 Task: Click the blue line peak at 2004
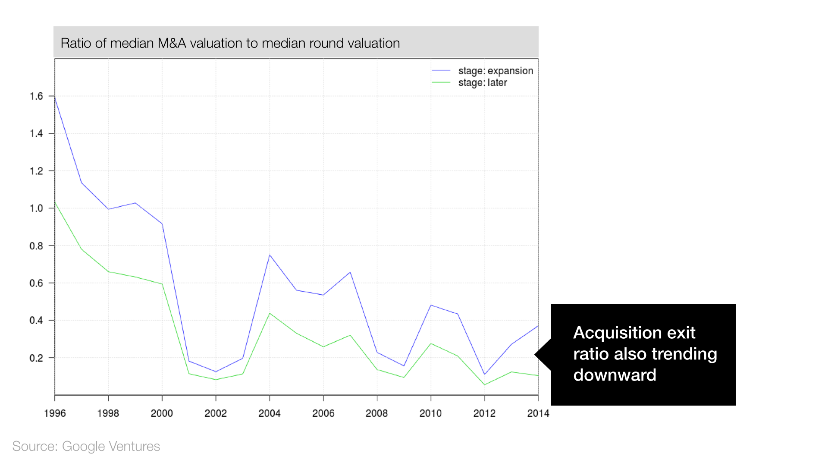[x=270, y=255]
